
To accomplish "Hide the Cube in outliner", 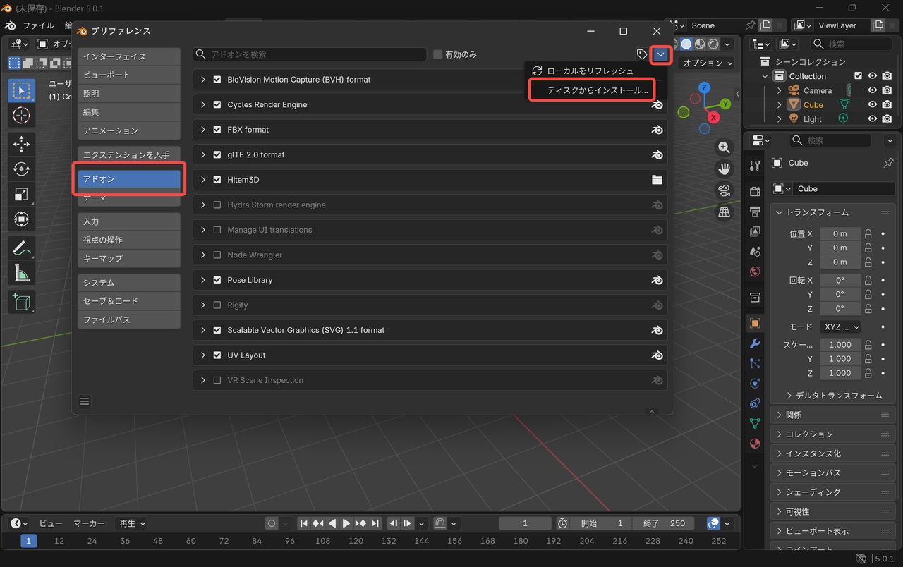I will tap(873, 105).
